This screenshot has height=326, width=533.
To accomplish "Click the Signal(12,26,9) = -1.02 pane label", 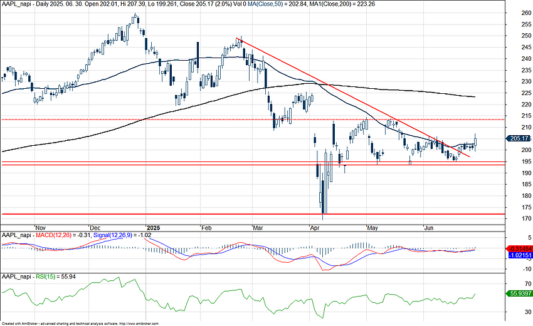I will pos(122,235).
